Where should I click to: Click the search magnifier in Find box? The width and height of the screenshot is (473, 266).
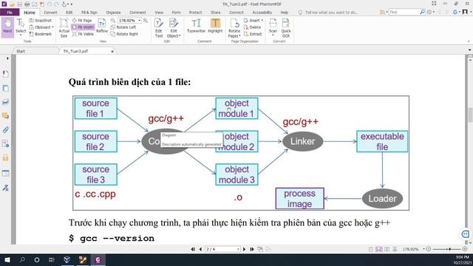[x=422, y=12]
